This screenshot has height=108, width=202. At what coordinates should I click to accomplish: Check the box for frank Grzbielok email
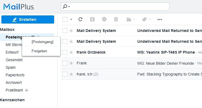click(65, 53)
